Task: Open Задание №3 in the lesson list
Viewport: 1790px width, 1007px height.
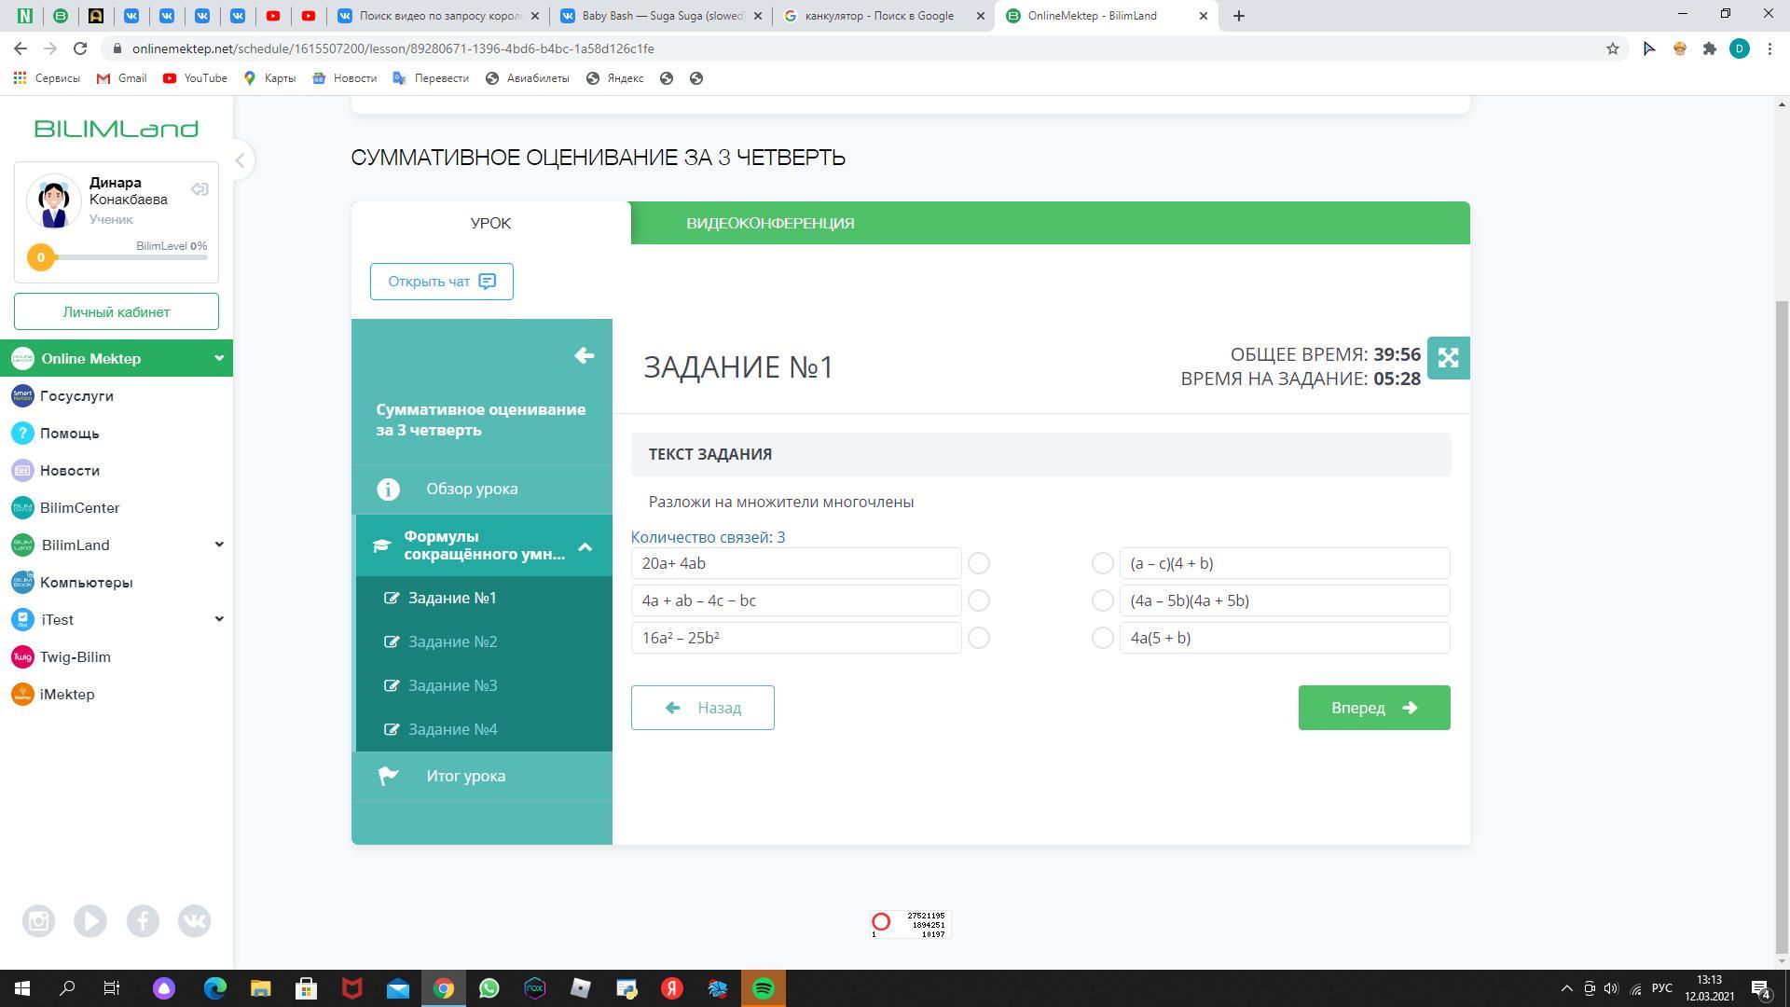Action: tap(452, 685)
